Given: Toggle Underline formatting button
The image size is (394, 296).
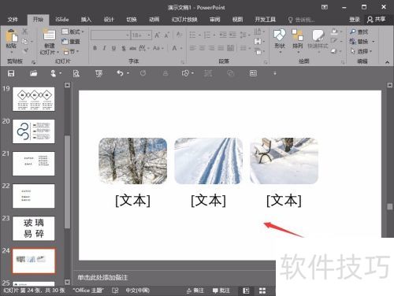Looking at the screenshot, I should click(x=113, y=48).
